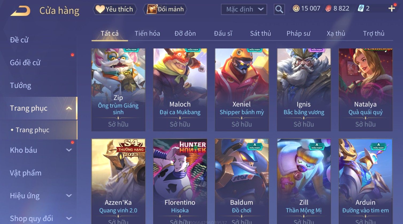The height and width of the screenshot is (224, 403).
Task: Open the Mặc định sort dropdown
Action: pyautogui.click(x=244, y=9)
